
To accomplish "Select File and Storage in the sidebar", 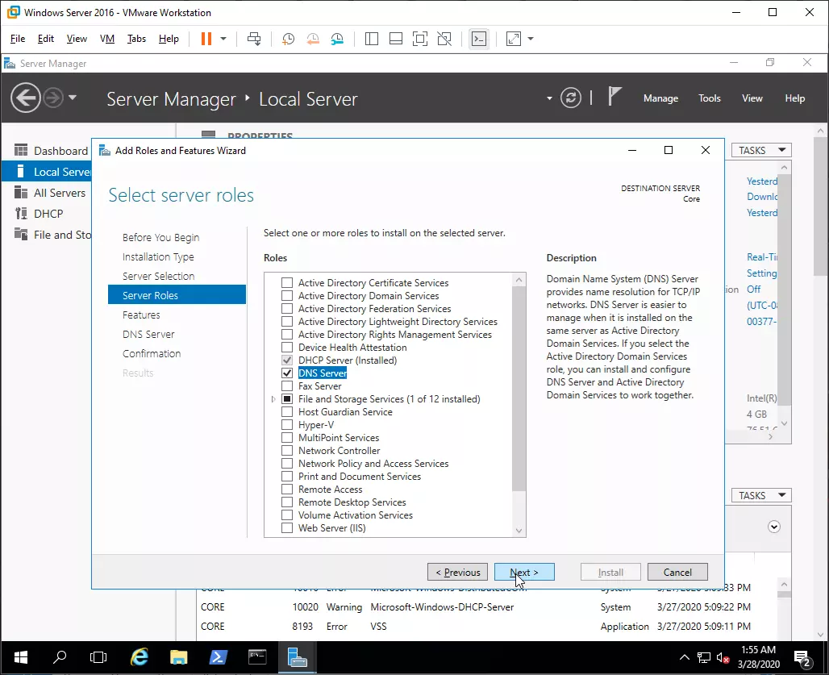I will click(x=52, y=235).
